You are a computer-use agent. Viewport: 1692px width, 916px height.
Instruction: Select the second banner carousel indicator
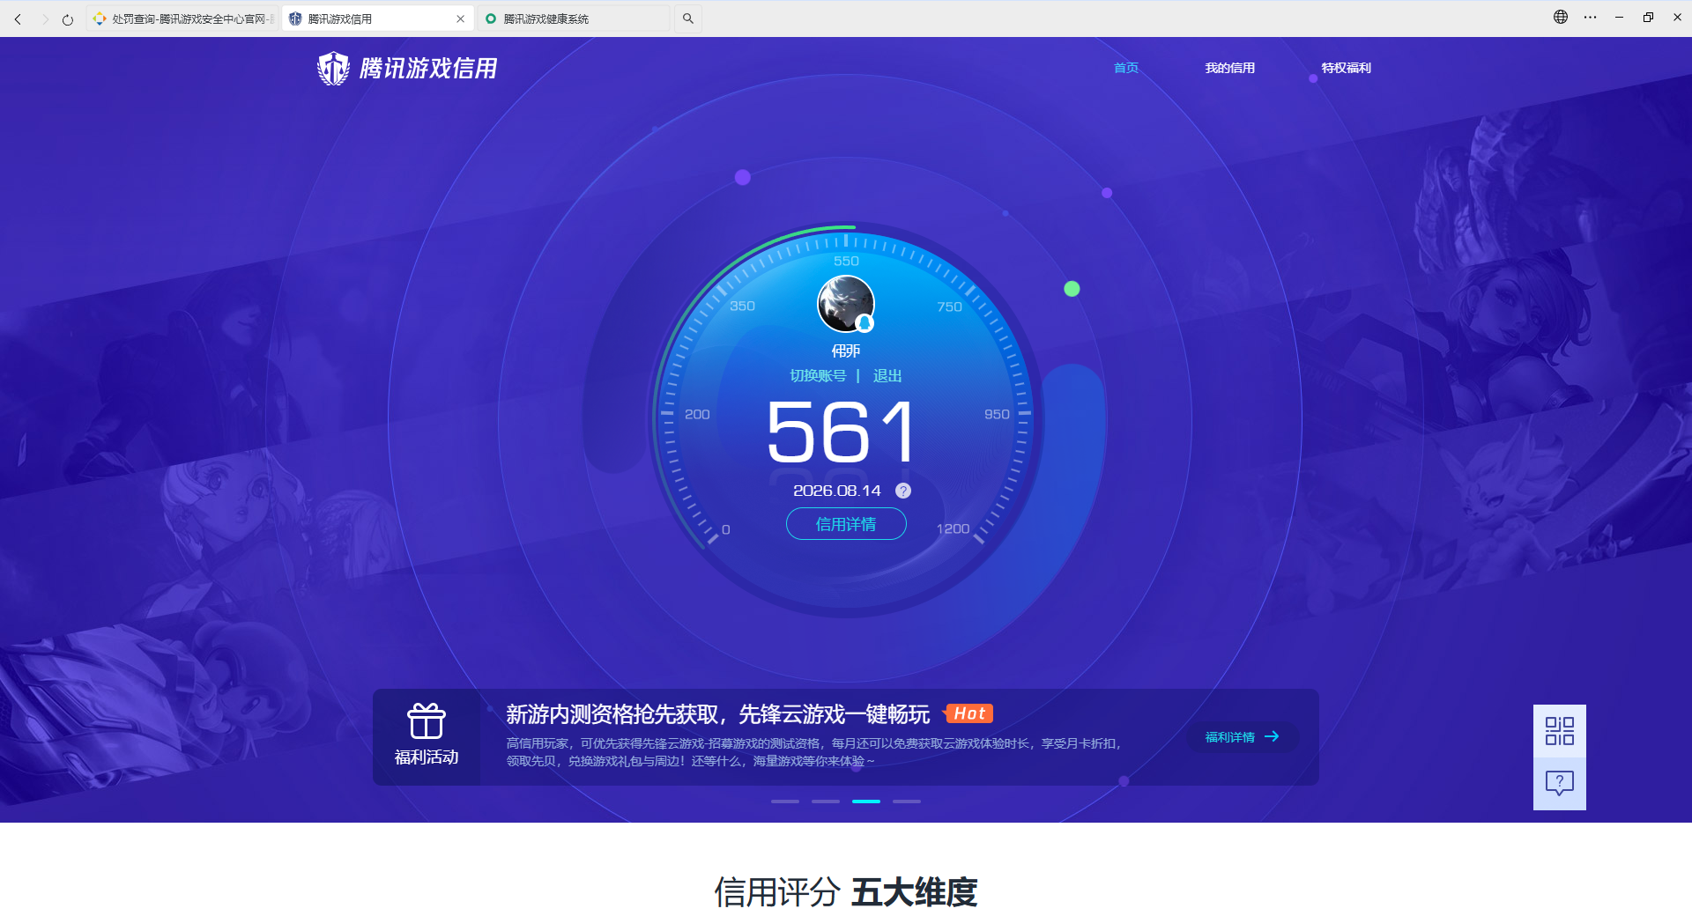click(x=826, y=801)
